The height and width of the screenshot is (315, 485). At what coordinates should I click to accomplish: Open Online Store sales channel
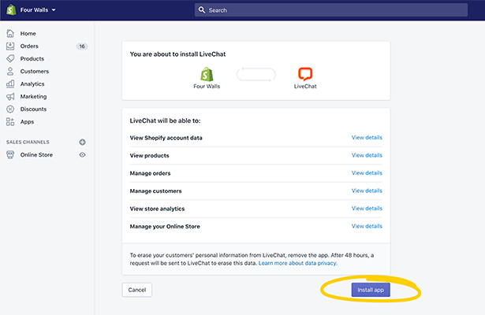(x=36, y=155)
